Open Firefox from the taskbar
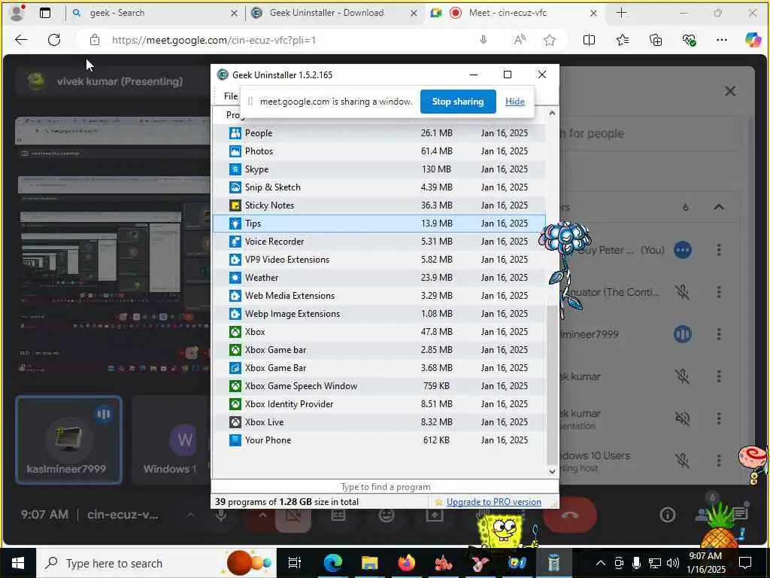 tap(406, 563)
